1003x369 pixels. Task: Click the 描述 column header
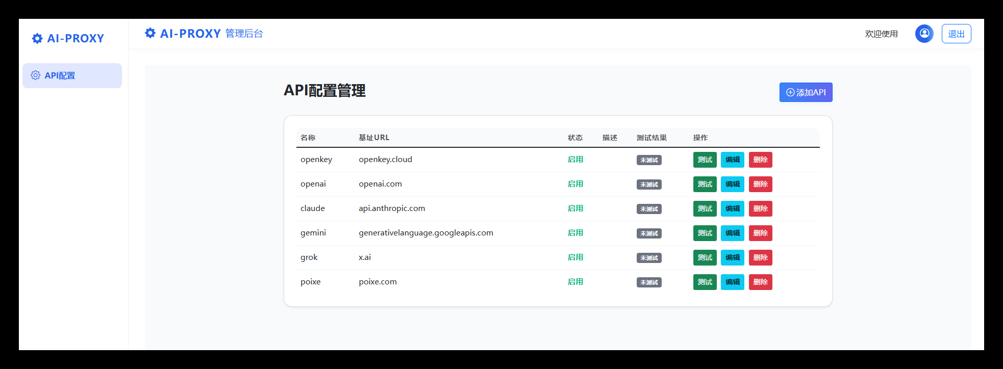tap(610, 138)
